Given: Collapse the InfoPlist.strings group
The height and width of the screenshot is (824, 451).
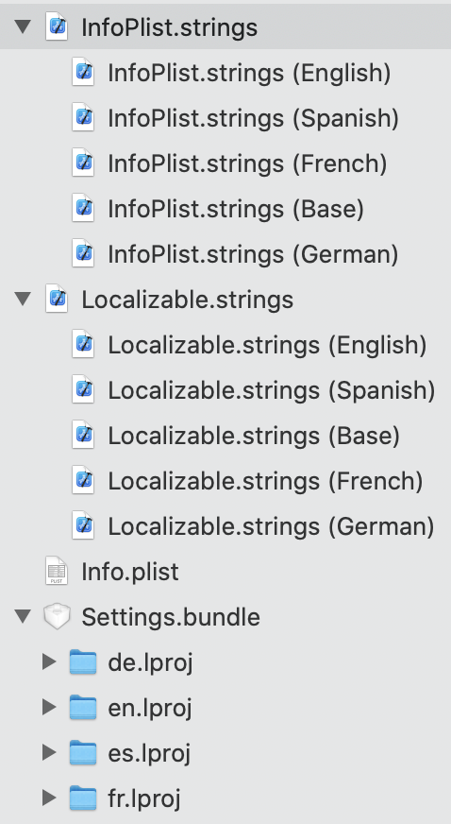Looking at the screenshot, I should click(23, 26).
